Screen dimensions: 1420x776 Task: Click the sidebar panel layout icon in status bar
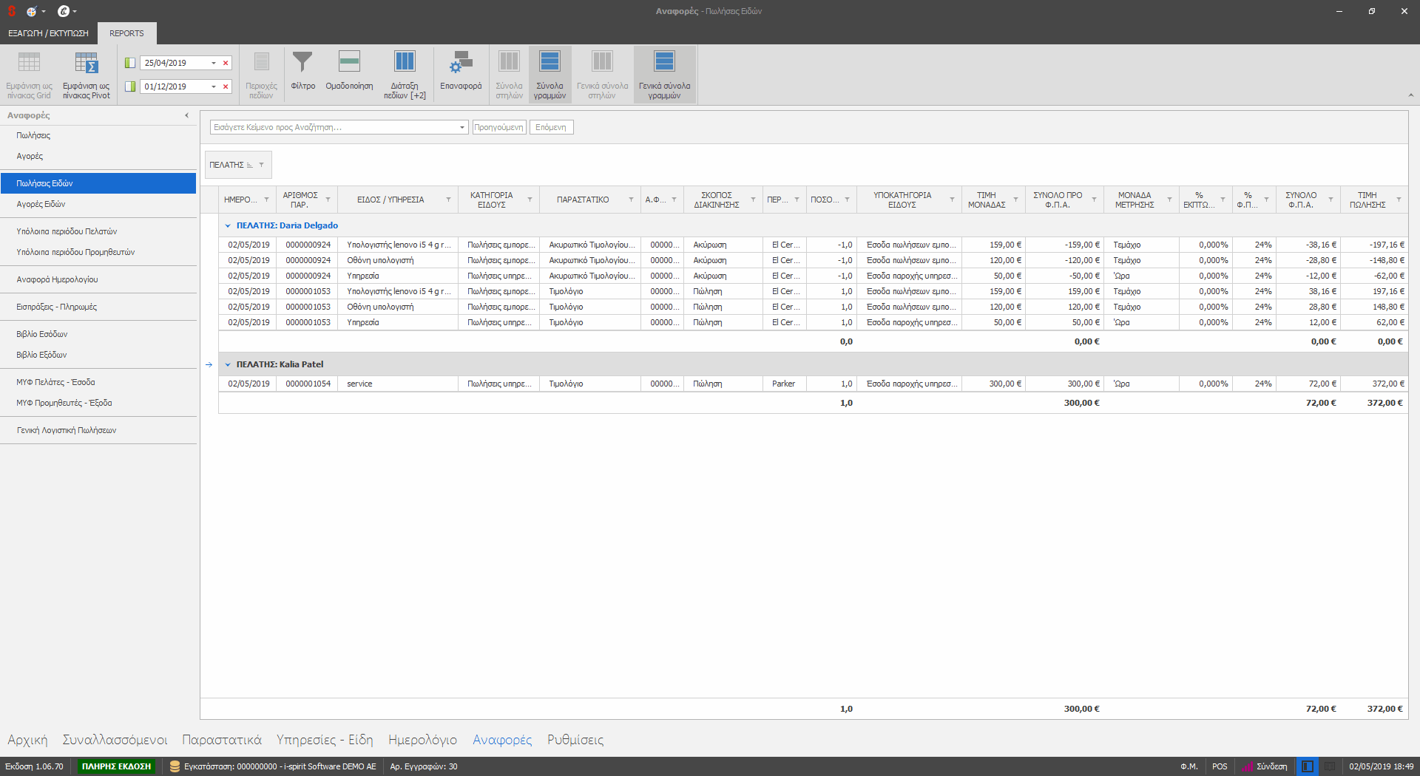[1308, 766]
